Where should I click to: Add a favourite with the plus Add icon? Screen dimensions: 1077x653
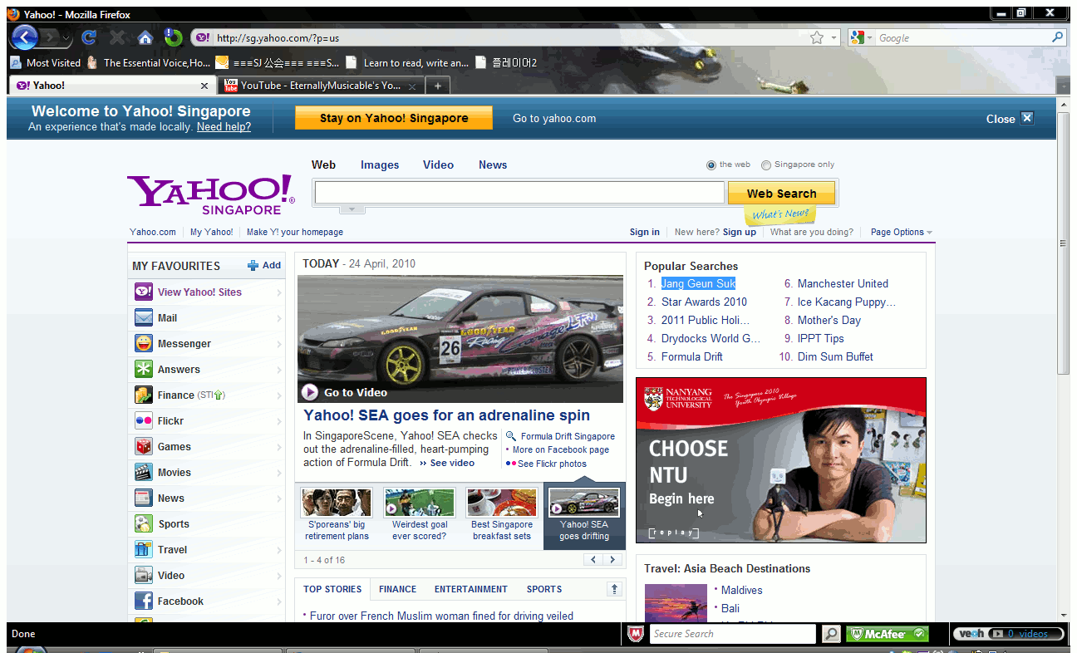coord(253,266)
